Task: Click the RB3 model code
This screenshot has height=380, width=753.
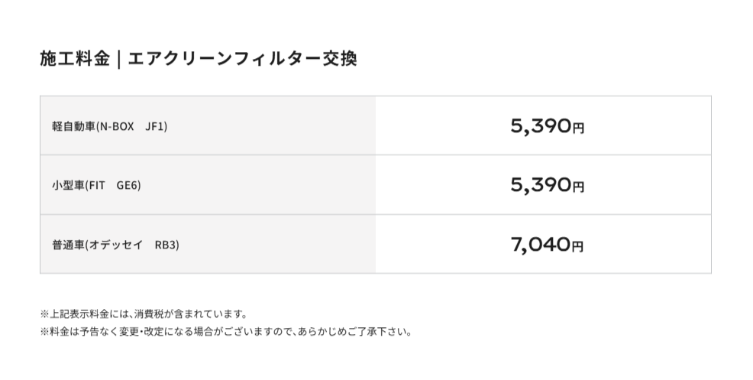Action: click(166, 245)
